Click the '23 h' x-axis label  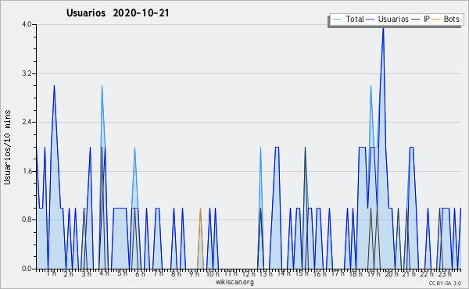click(x=445, y=274)
